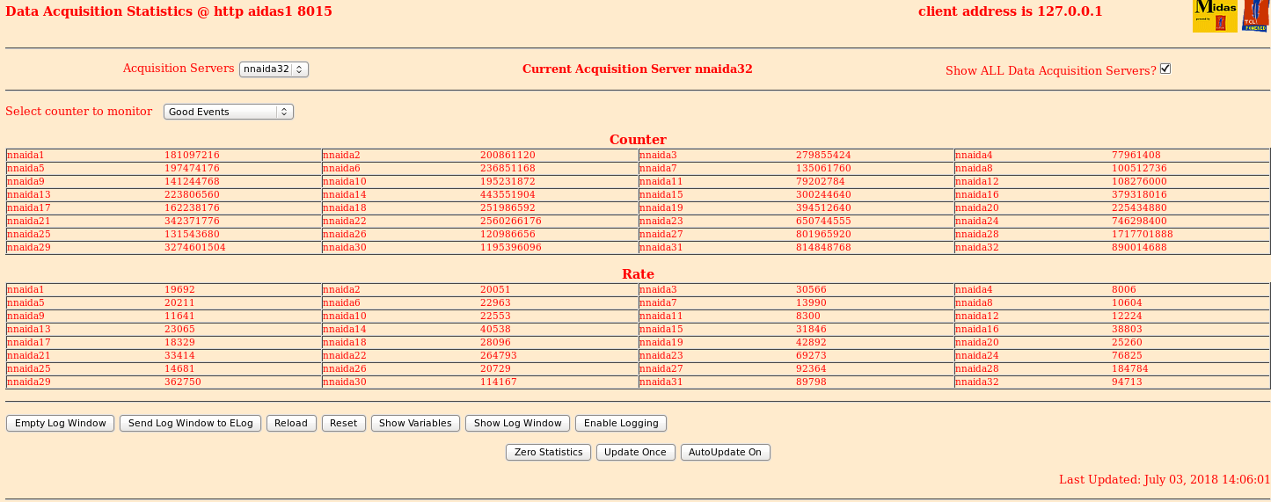This screenshot has width=1271, height=502.
Task: Select counter value 443551904 for nnaida14
Action: point(508,194)
